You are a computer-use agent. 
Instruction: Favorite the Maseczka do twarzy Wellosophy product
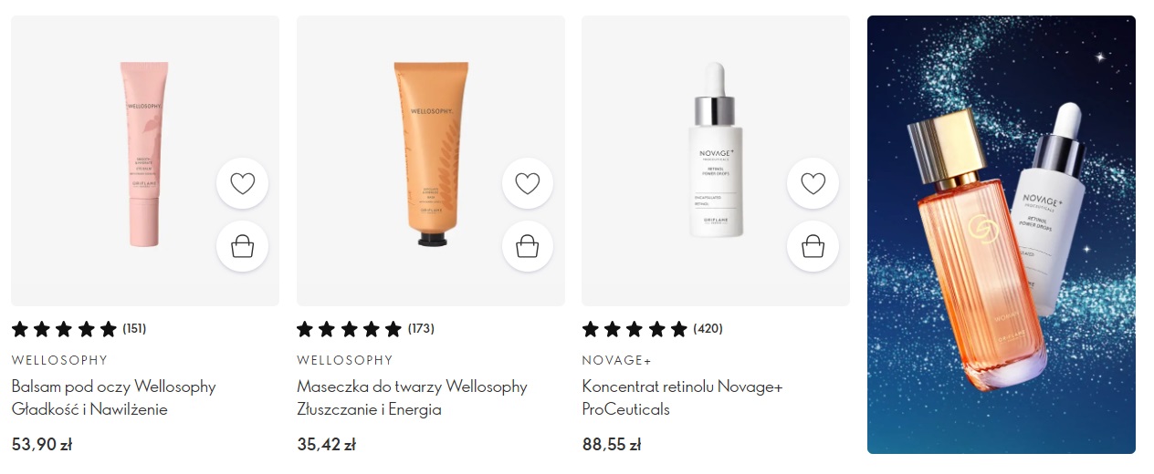click(528, 184)
